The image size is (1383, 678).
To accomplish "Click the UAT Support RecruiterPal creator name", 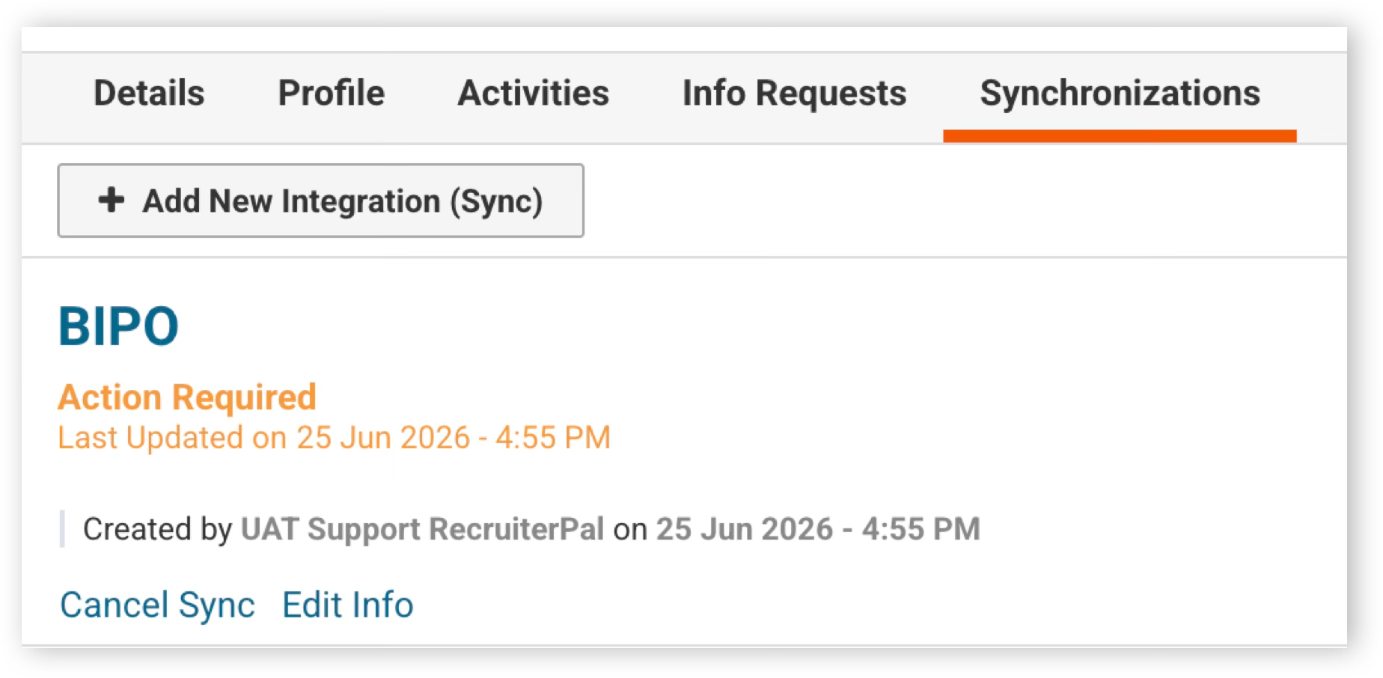I will click(x=422, y=529).
